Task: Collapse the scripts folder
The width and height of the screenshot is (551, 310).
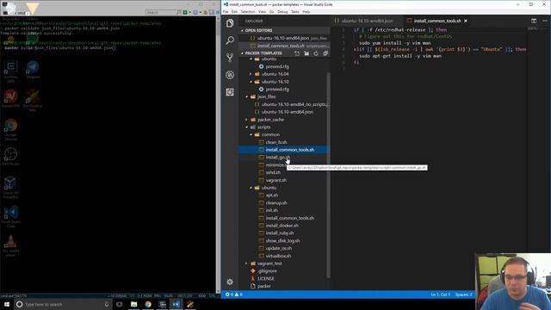Action: click(263, 127)
